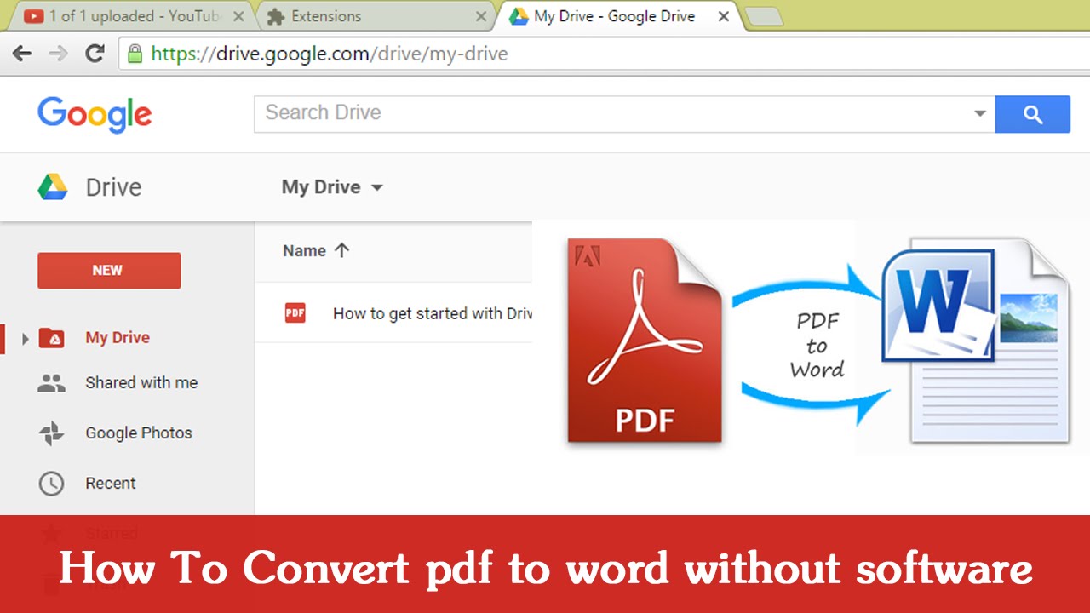This screenshot has height=613, width=1090.
Task: Click the Drive triangle logo
Action: tap(53, 187)
